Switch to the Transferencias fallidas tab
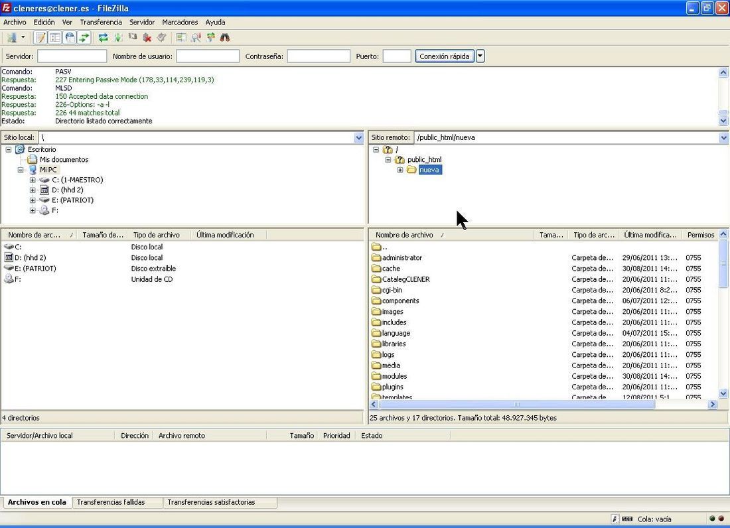This screenshot has width=730, height=528. 111,502
